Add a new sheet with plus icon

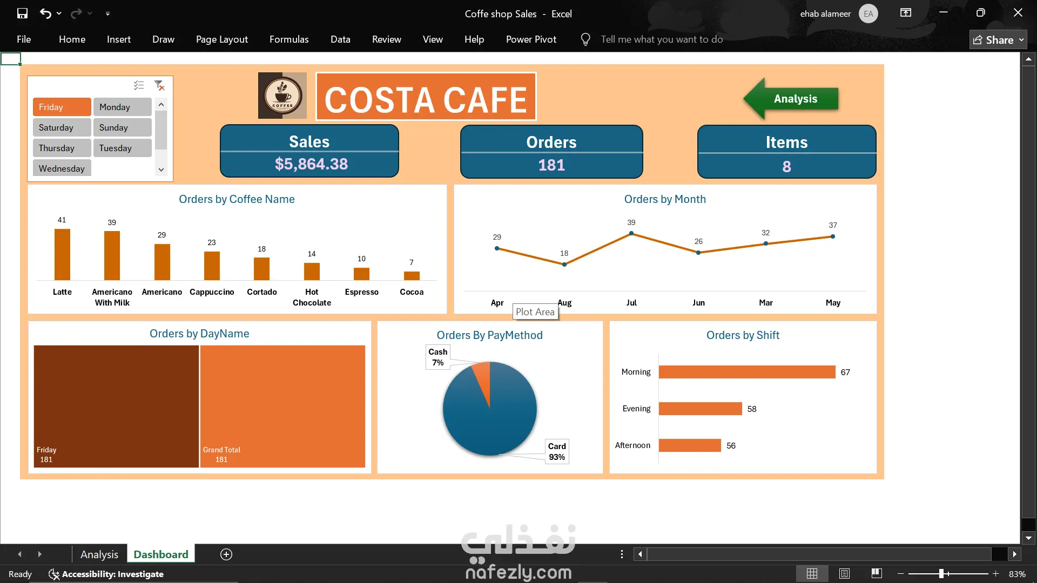pyautogui.click(x=226, y=554)
